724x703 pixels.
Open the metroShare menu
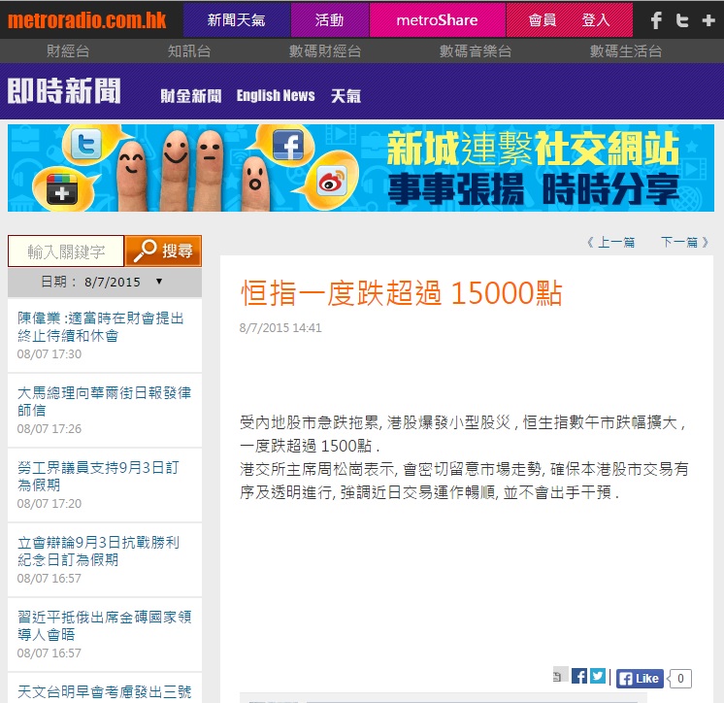coord(438,19)
